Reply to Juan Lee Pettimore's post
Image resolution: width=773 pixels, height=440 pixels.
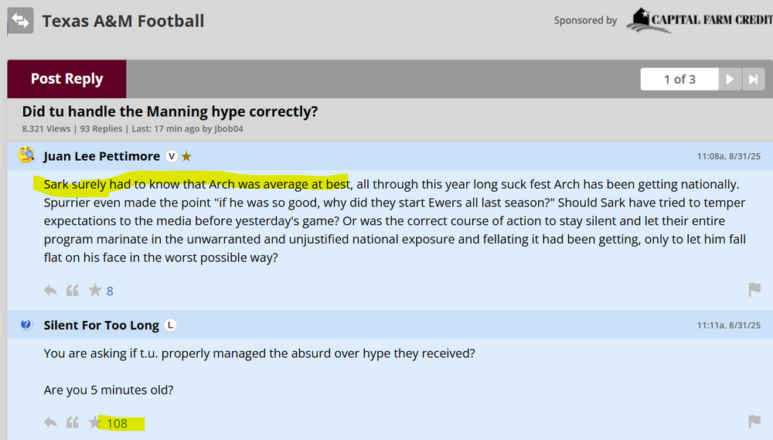50,291
